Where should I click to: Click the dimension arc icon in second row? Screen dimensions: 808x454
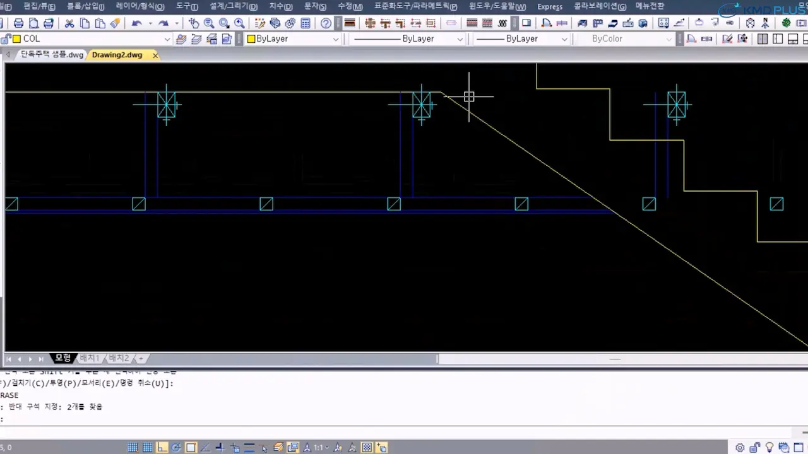coord(691,38)
